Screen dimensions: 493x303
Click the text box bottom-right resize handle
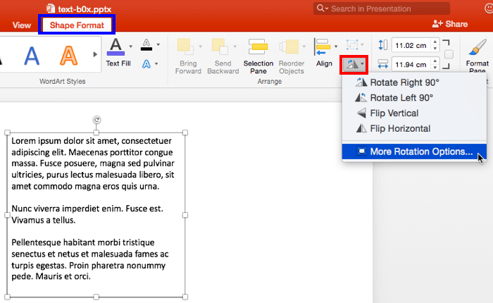pyautogui.click(x=185, y=297)
